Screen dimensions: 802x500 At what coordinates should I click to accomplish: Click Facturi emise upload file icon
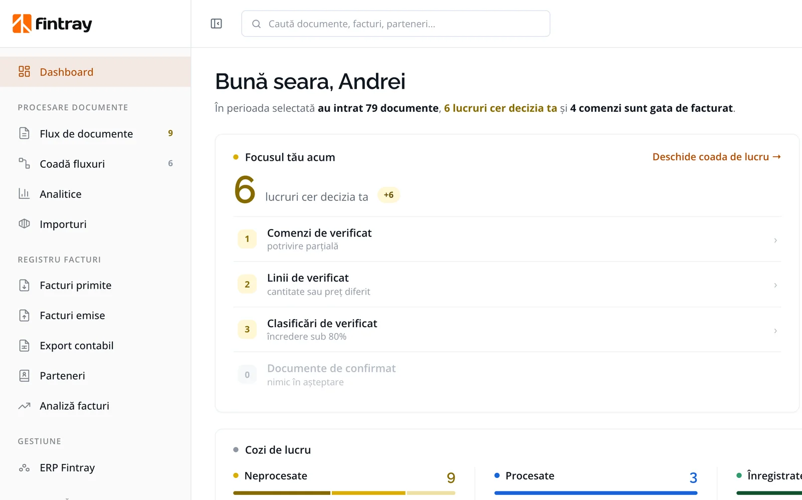point(24,315)
